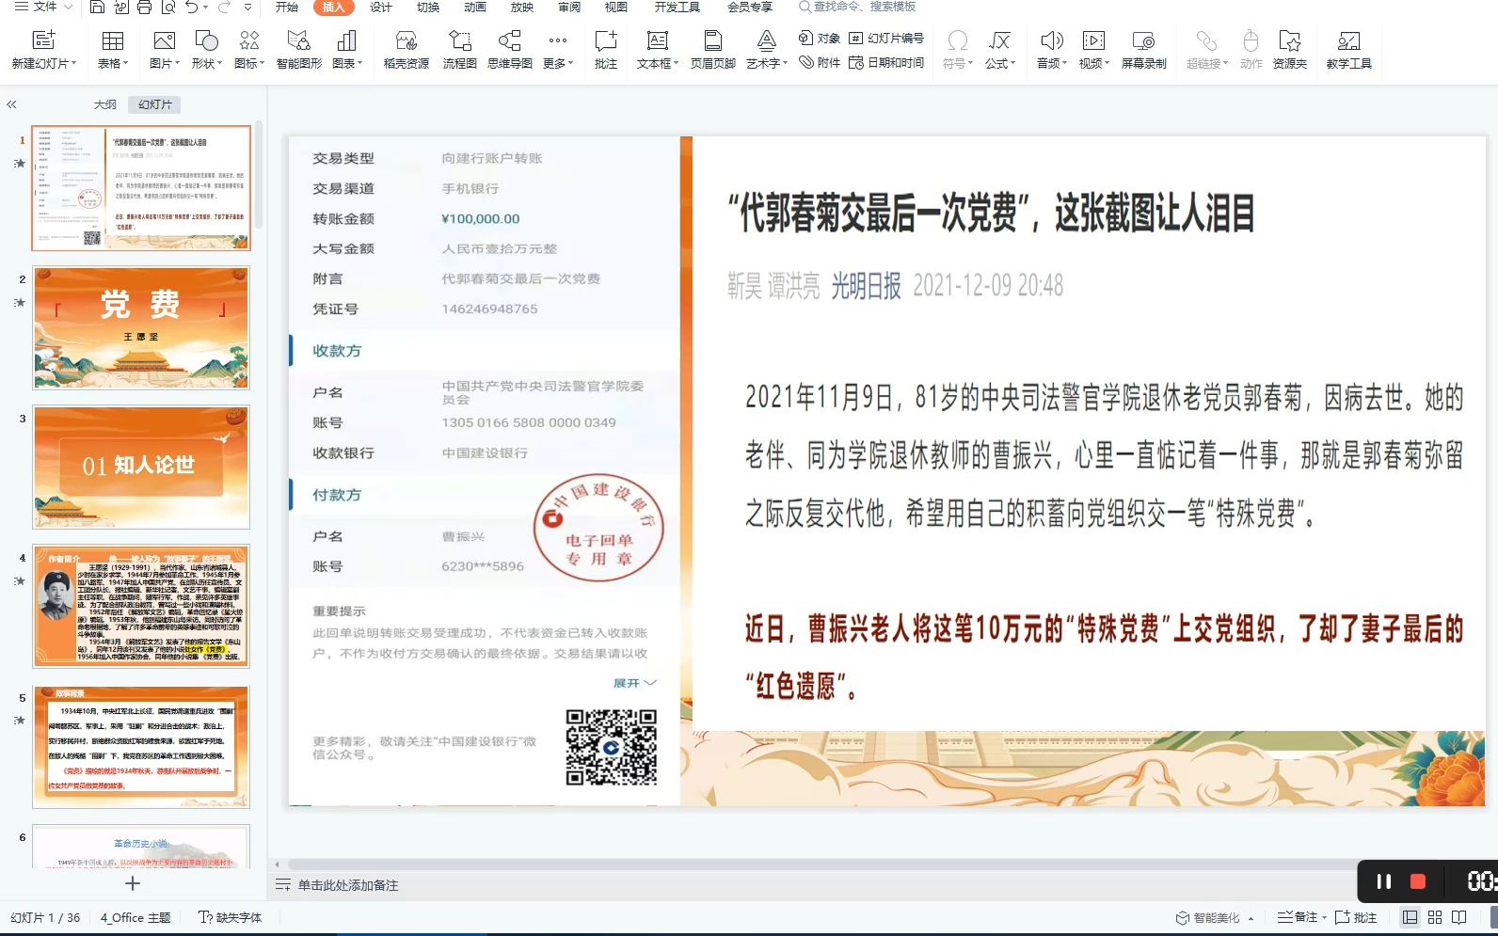Viewport: 1498px width, 936px height.
Task: Pause the screen recording
Action: (x=1383, y=881)
